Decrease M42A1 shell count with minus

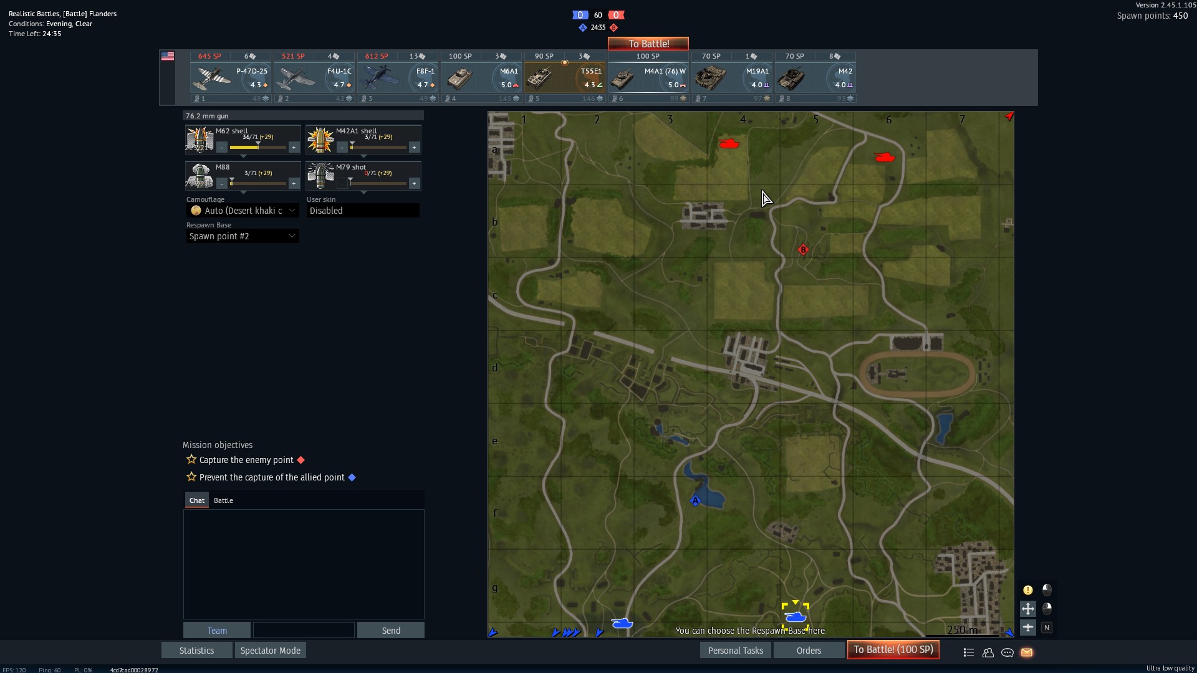click(342, 148)
